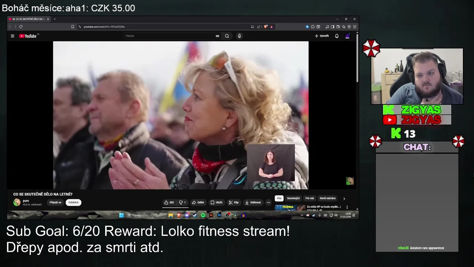Open the browser main menu icon

(355, 27)
